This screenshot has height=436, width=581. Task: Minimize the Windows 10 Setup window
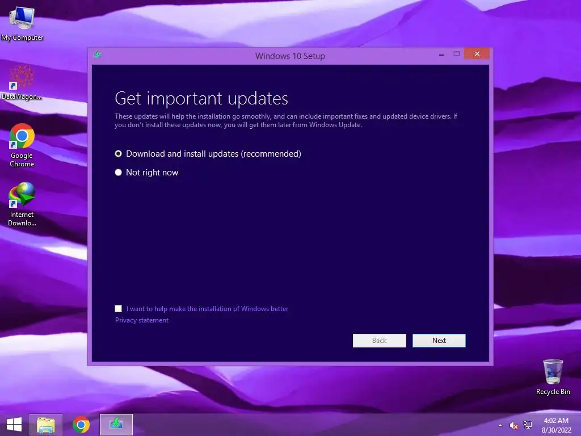[x=441, y=54]
